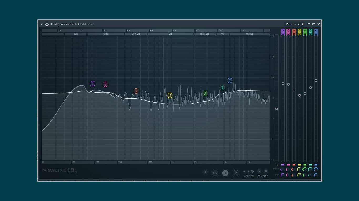Viewport: 359px width, 201px height.
Task: Toggle the purple band 1 color indicator
Action: [x=283, y=165]
